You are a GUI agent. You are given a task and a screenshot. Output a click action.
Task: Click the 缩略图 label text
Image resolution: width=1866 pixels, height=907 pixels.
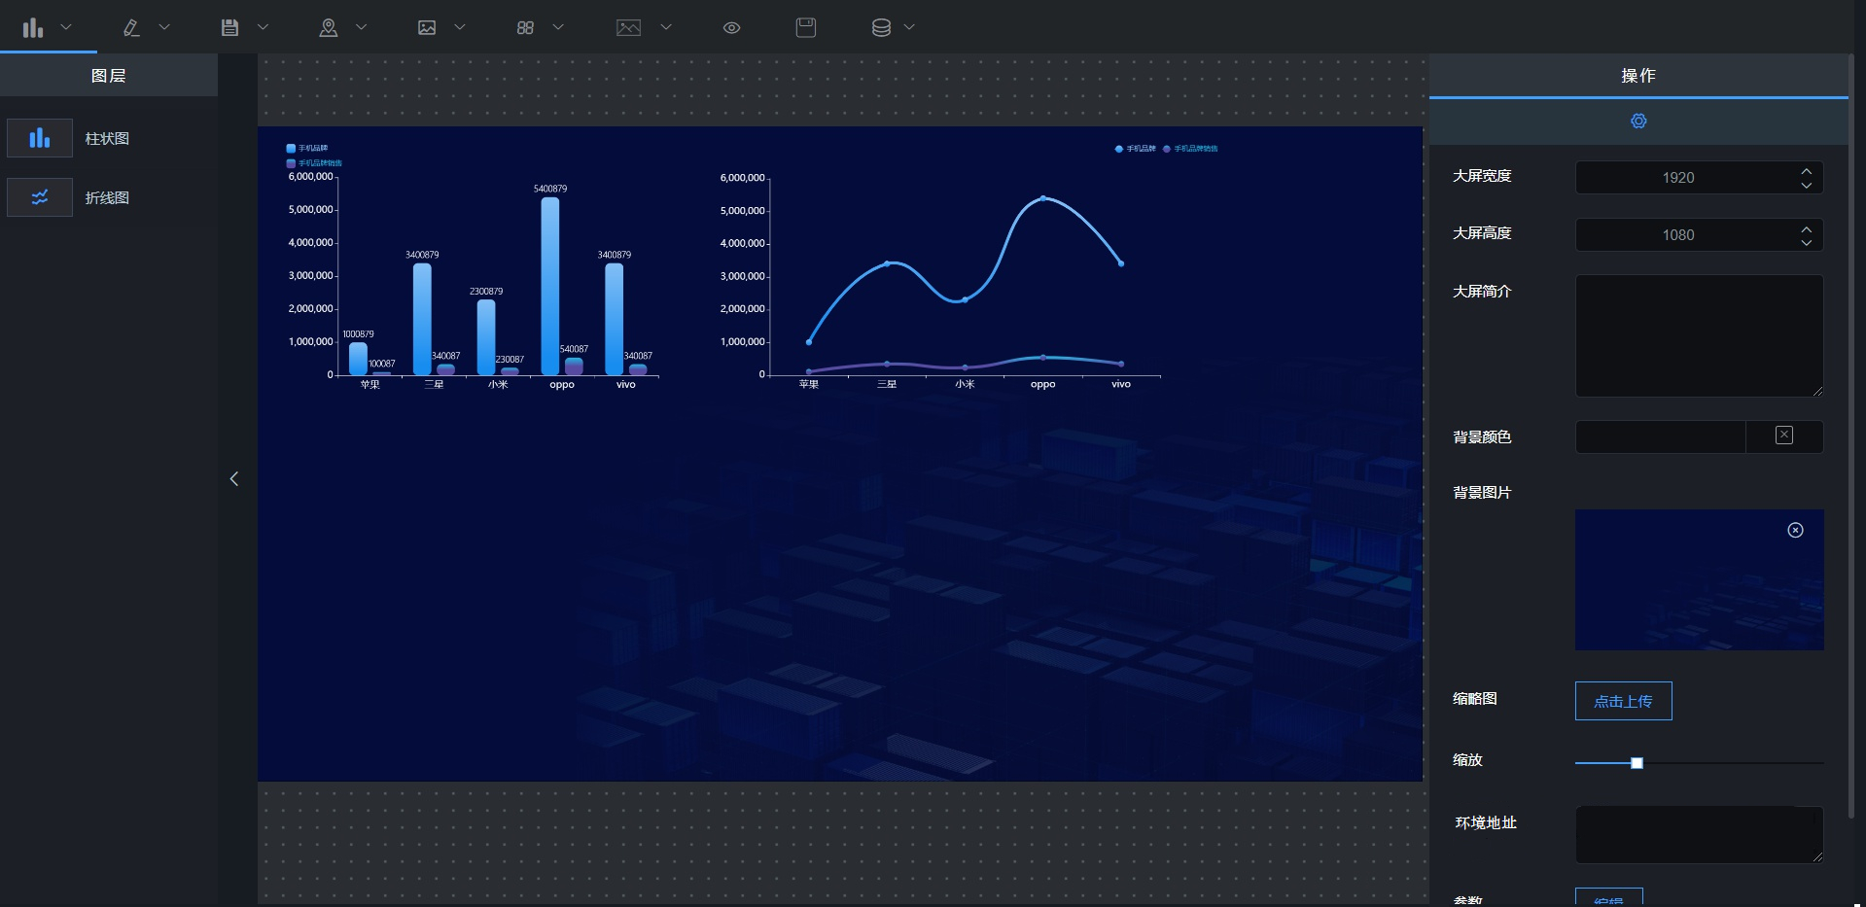click(1475, 698)
